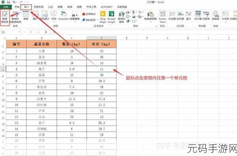
Task: Insert a Hyperlink (超链接)
Action: [x=216, y=15]
